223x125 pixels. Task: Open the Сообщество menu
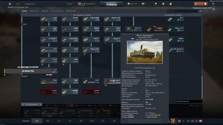pos(29,4)
